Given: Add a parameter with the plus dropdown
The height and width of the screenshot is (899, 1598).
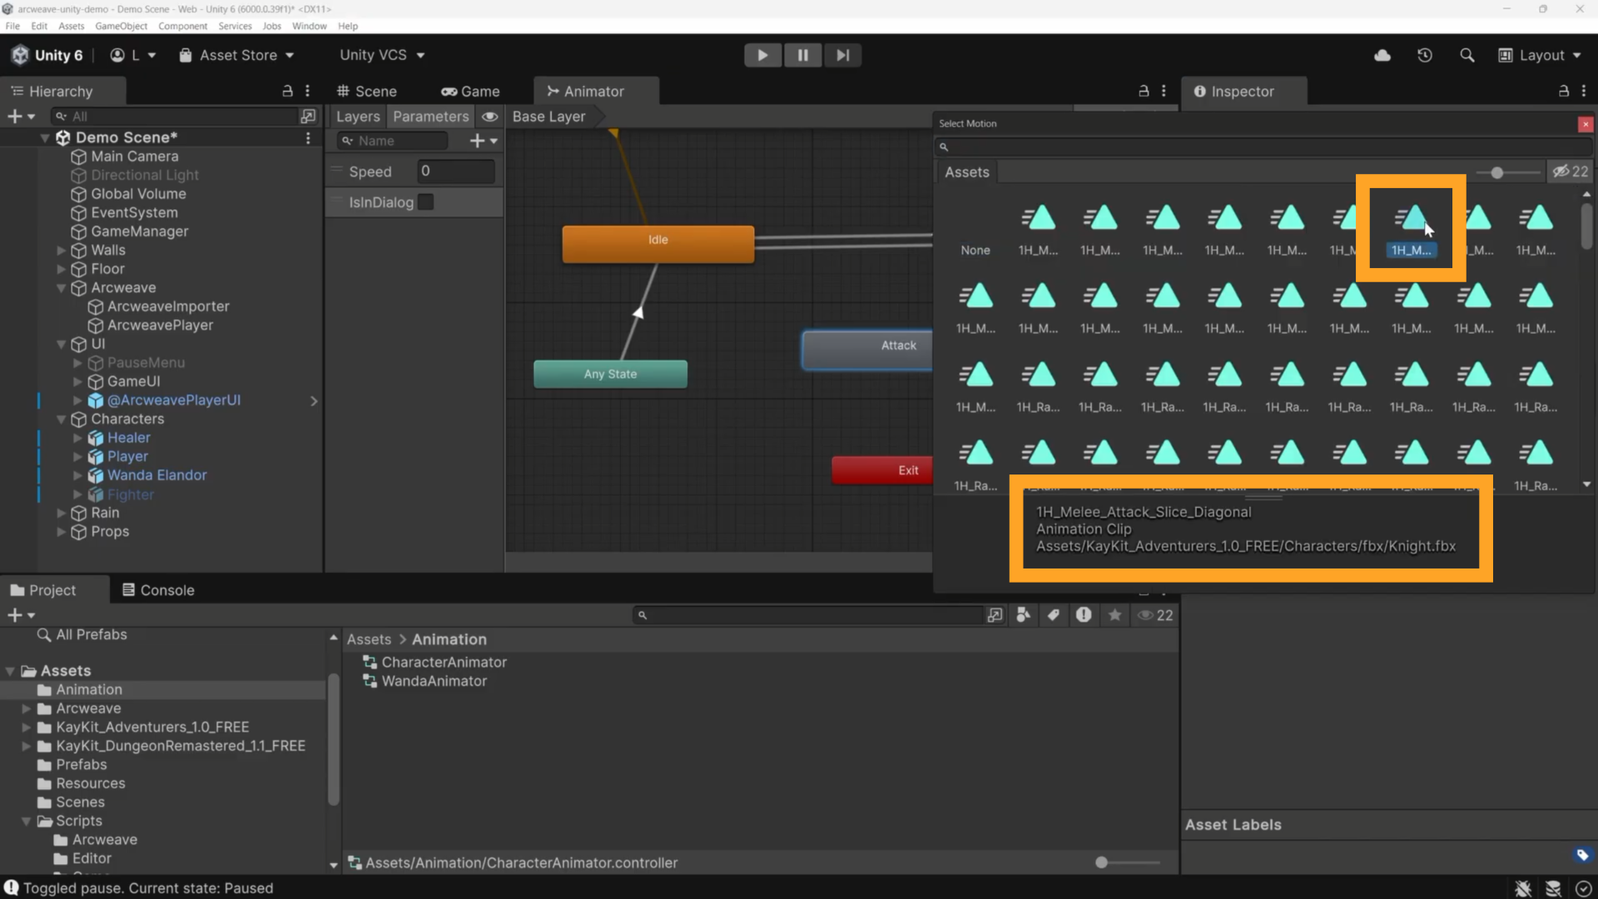Looking at the screenshot, I should coord(484,141).
